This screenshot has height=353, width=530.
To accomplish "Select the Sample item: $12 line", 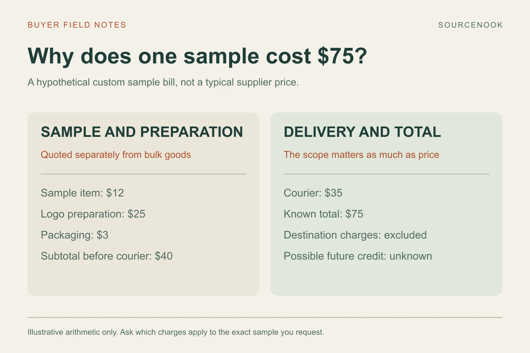I will (82, 193).
